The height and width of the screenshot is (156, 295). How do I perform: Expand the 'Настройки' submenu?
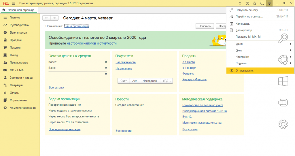tap(242, 57)
